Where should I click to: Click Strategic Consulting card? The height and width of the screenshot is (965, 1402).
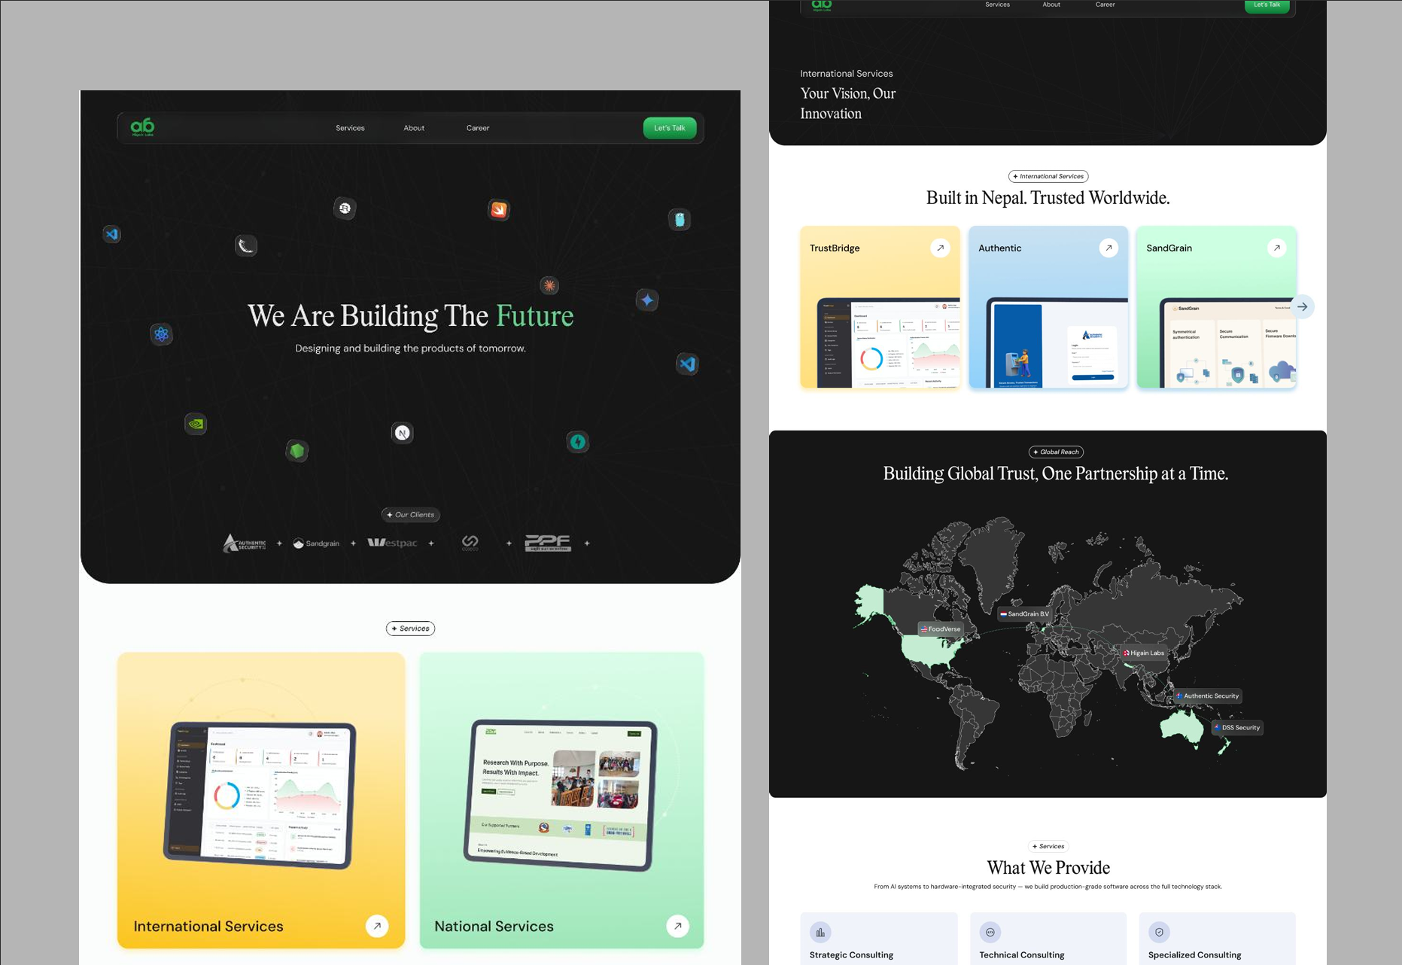pyautogui.click(x=879, y=939)
